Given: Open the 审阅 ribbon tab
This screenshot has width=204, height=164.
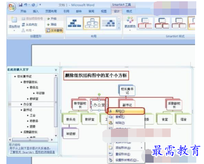Looking at the screenshot, I should [x=91, y=11].
